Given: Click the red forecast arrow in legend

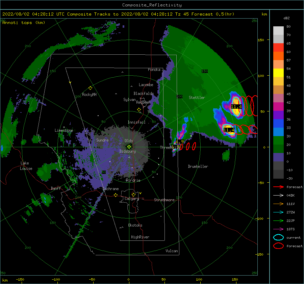Looking at the screenshot, I should 278,187.
